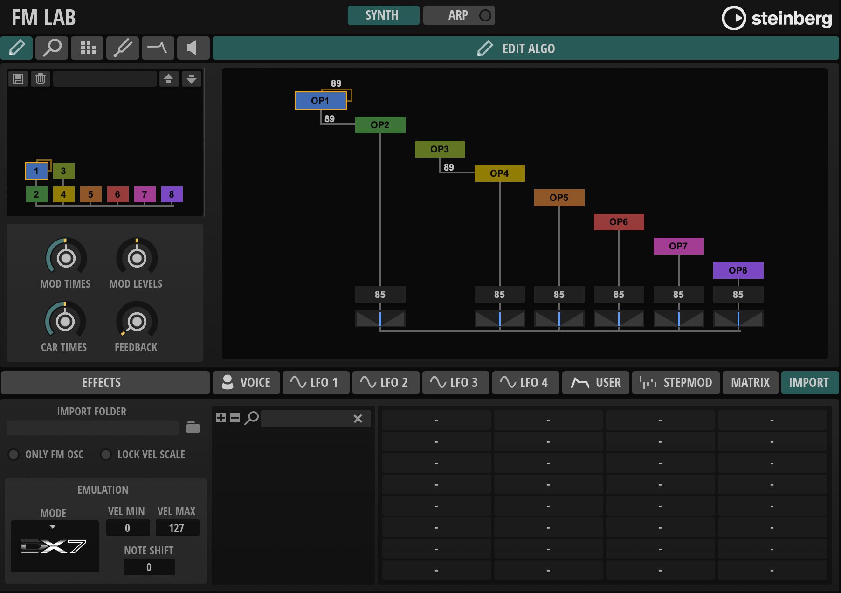841x593 pixels.
Task: Select operator 4 in mini algorithm view
Action: point(63,194)
